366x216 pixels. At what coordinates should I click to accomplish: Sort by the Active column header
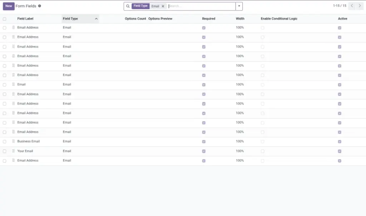(342, 19)
